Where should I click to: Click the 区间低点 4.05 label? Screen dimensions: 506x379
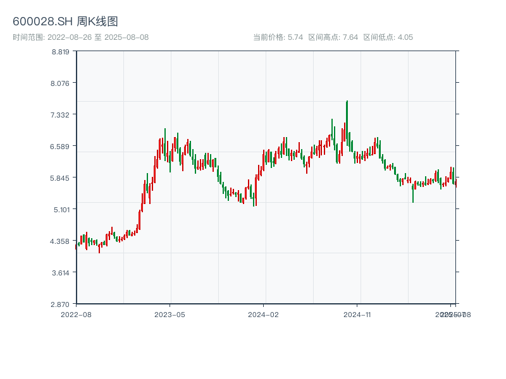[388, 37]
